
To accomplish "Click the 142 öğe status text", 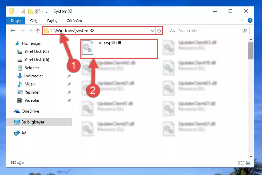I will click(17, 162).
